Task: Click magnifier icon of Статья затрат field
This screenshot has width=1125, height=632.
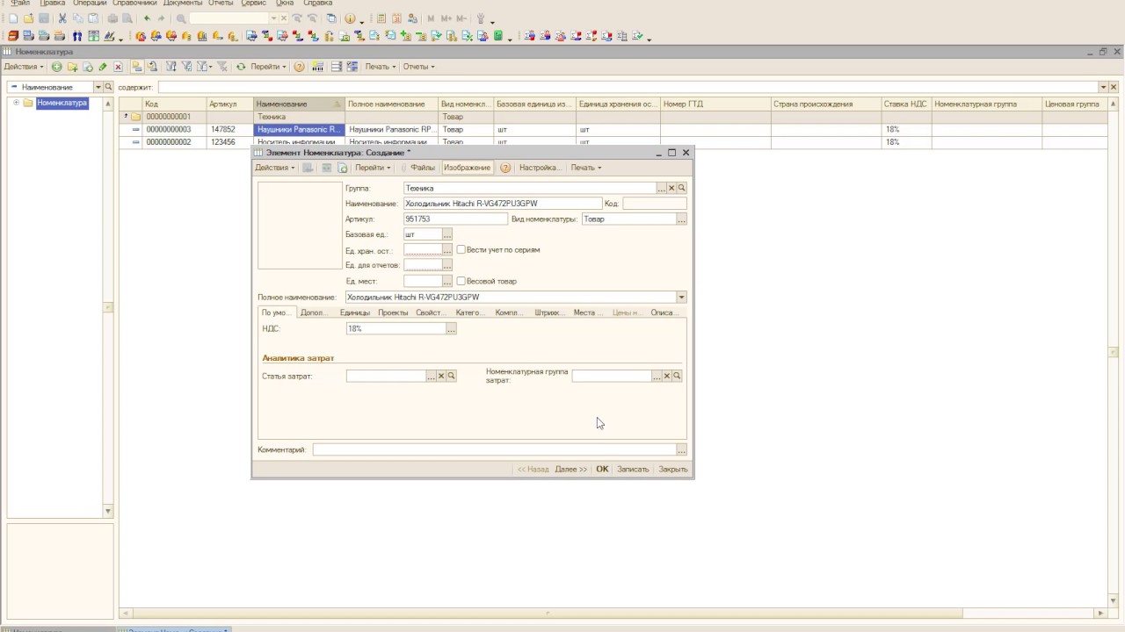Action: (451, 376)
